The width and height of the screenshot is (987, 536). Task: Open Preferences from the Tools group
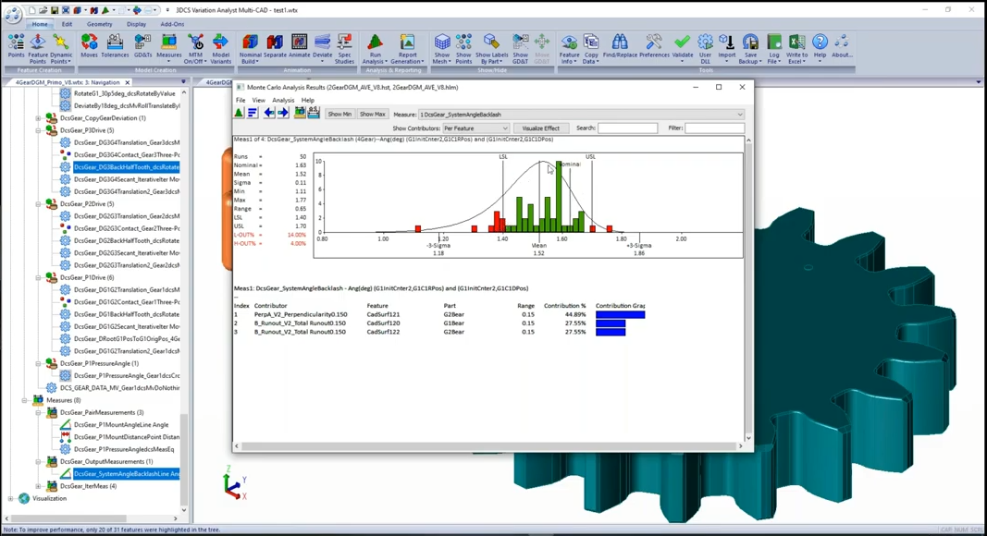(653, 46)
